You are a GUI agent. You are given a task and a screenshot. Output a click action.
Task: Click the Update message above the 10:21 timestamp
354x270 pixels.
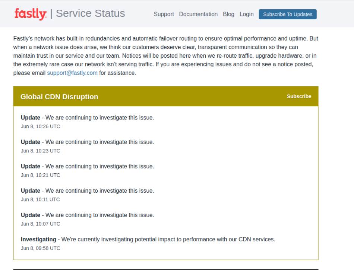[x=87, y=166]
